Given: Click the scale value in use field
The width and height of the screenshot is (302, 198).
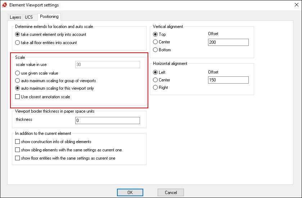Looking at the screenshot, I should (108, 65).
